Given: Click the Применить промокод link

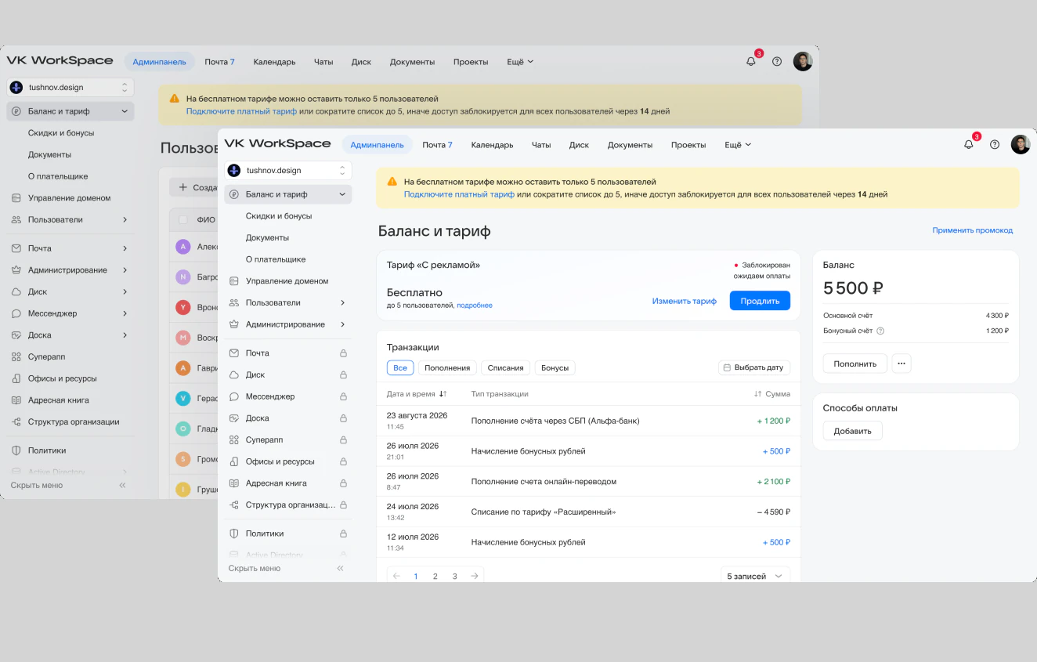Looking at the screenshot, I should point(973,230).
